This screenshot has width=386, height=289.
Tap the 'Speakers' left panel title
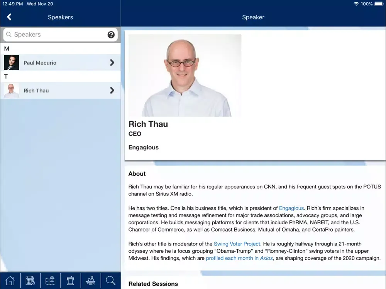pos(60,17)
